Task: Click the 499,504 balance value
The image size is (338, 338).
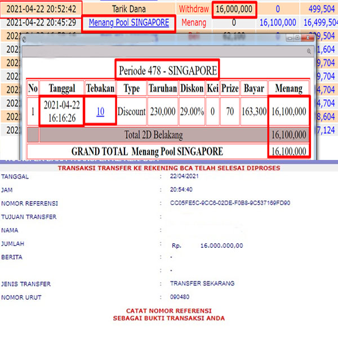Action: [x=322, y=9]
